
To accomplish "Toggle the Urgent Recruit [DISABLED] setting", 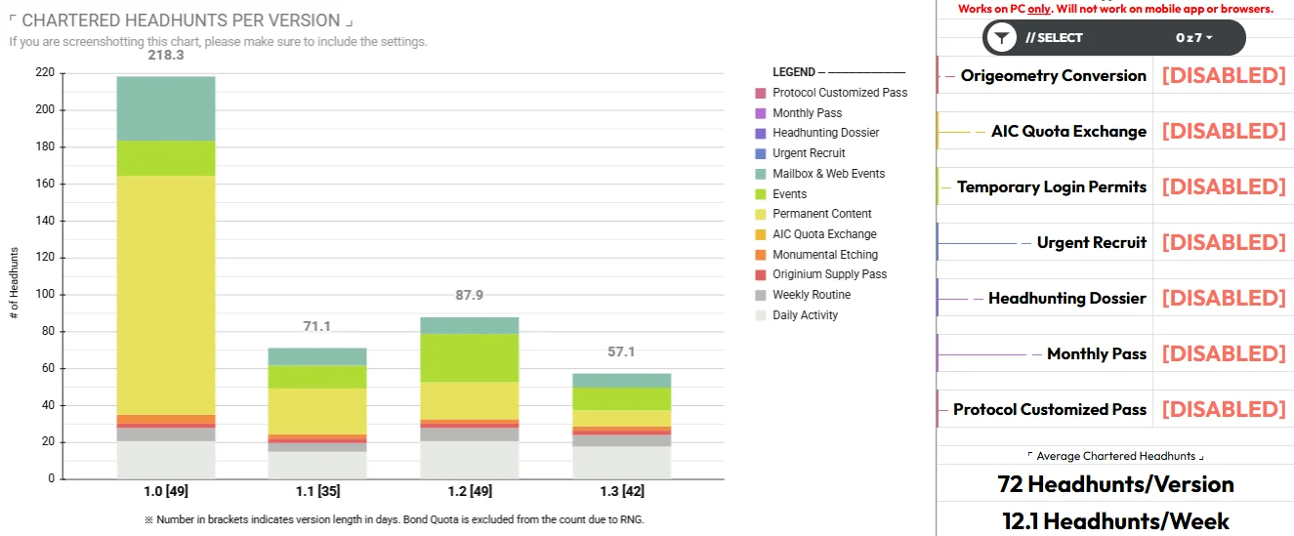I will (1223, 242).
